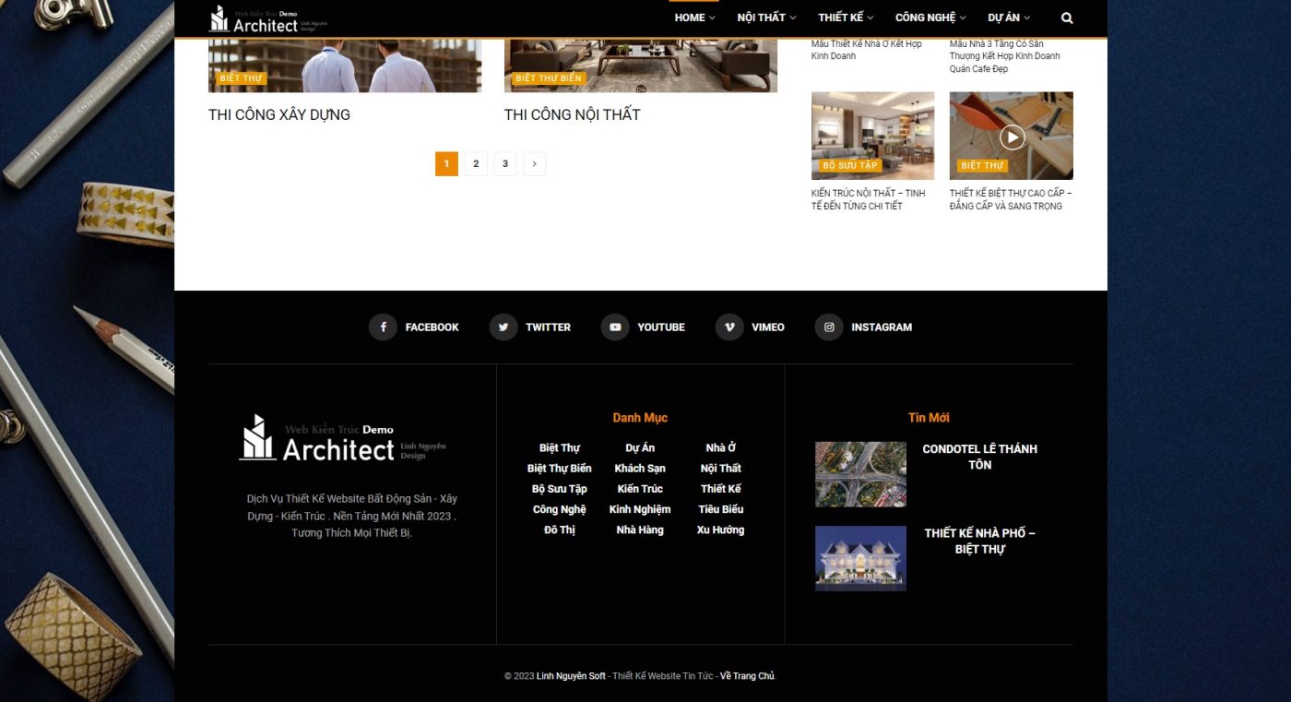Click the Twitter bird icon
The height and width of the screenshot is (702, 1291).
503,327
